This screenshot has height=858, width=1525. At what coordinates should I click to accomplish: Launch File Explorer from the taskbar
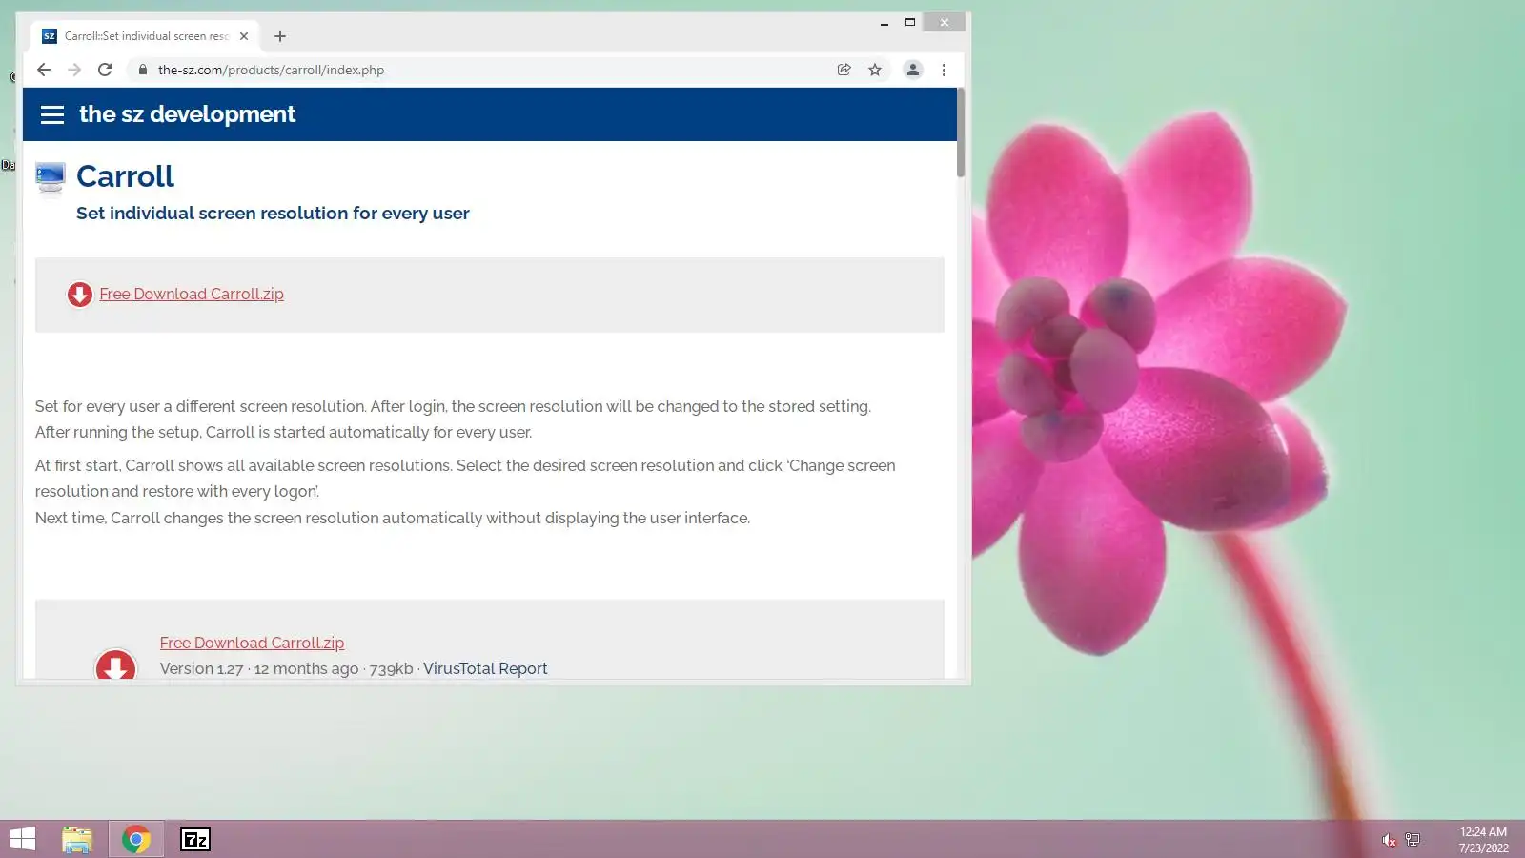coord(77,840)
